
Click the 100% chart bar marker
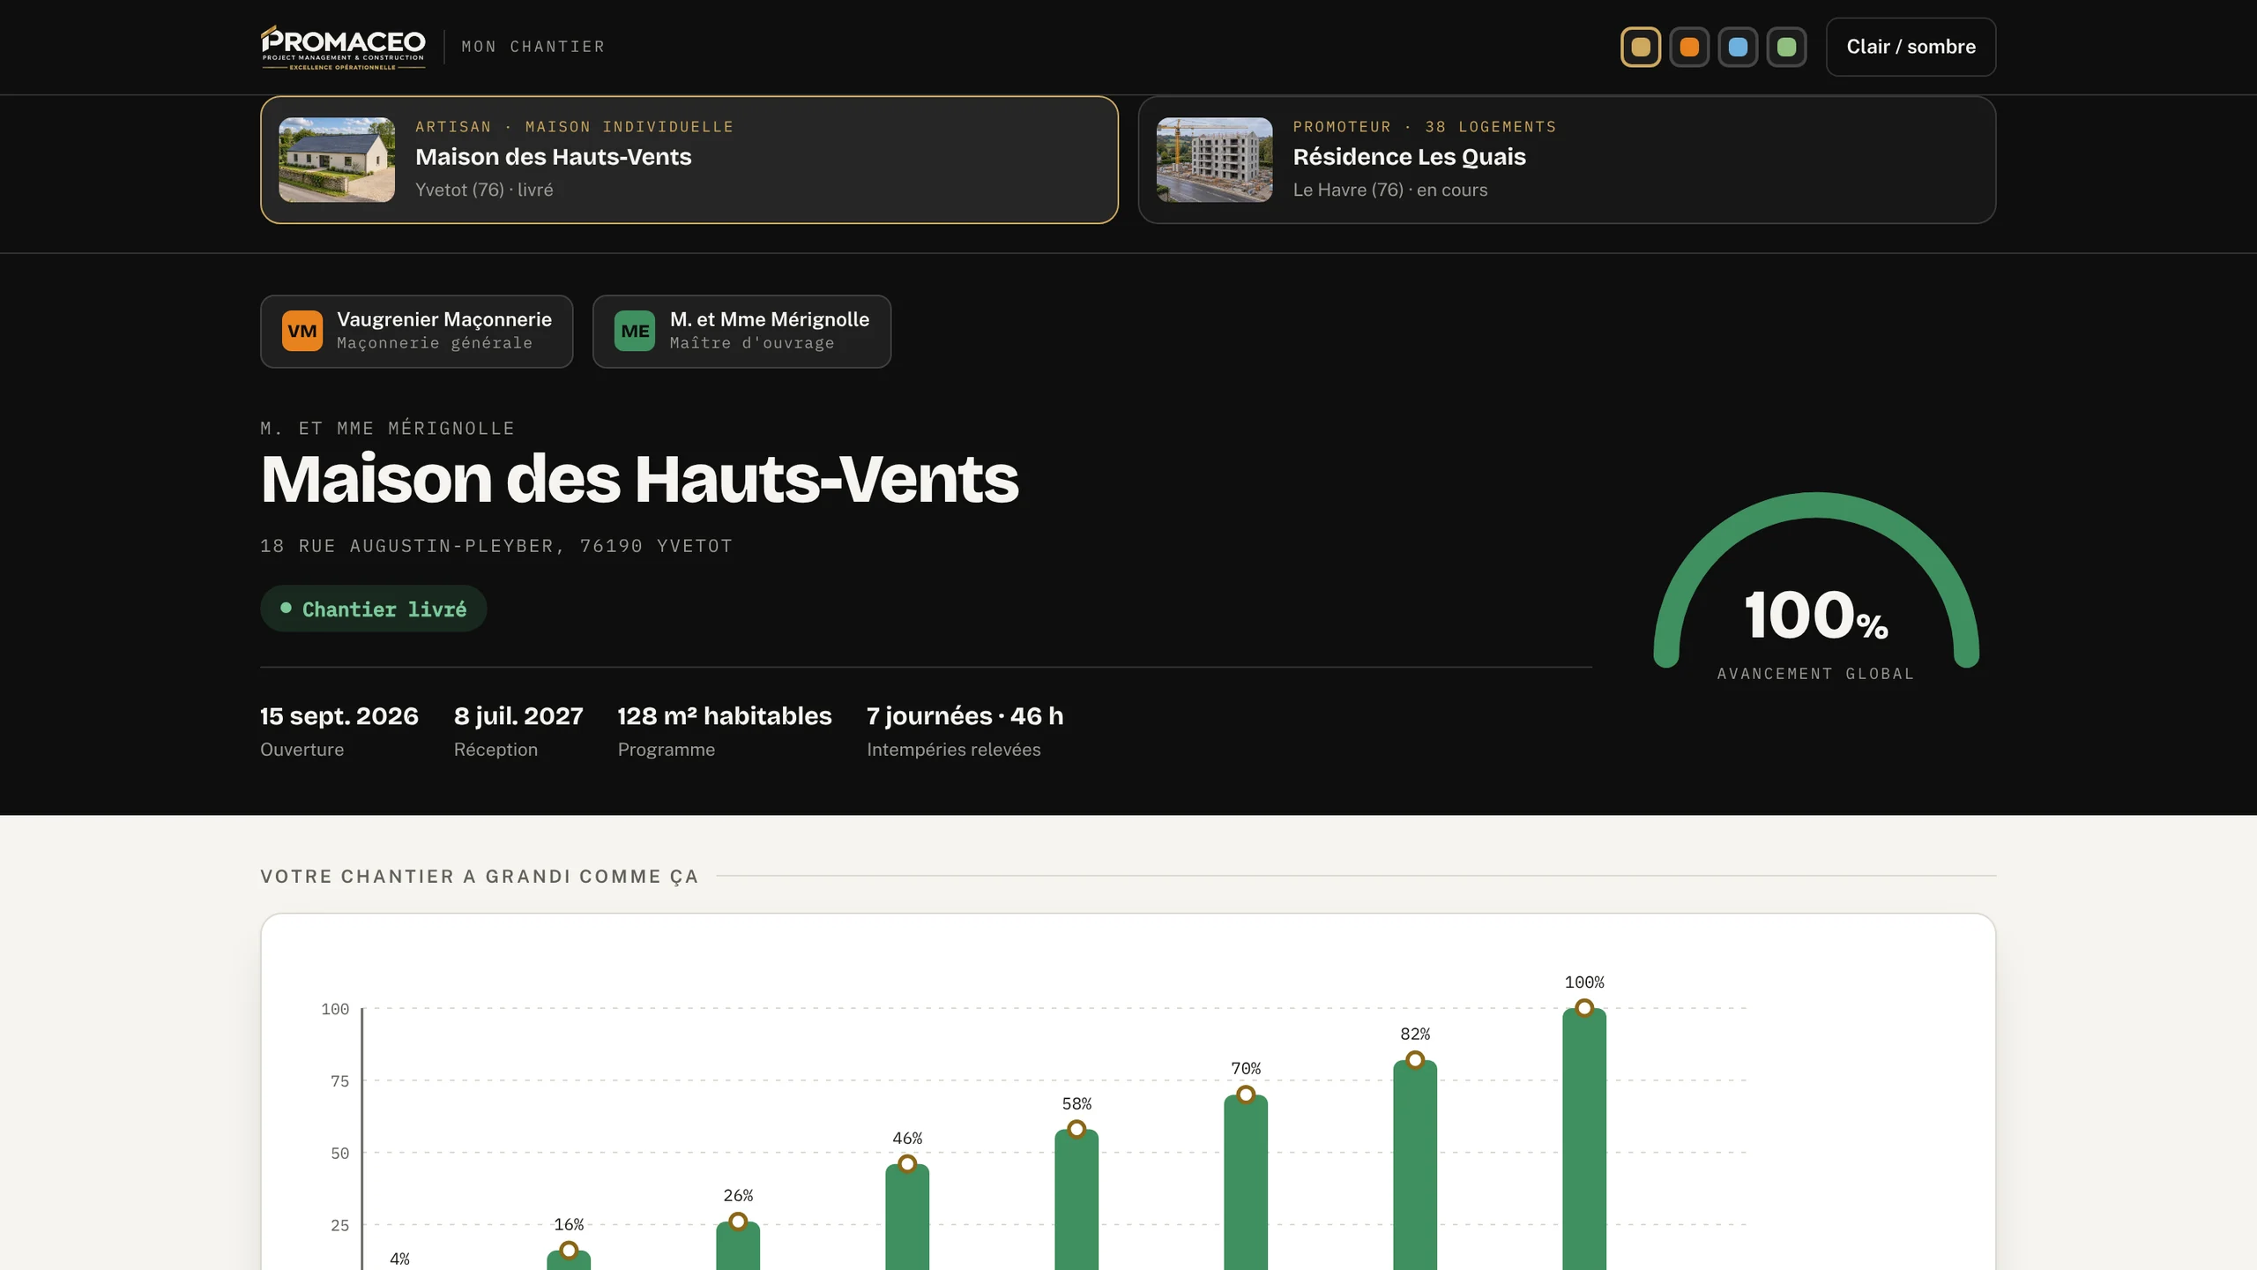1584,1008
